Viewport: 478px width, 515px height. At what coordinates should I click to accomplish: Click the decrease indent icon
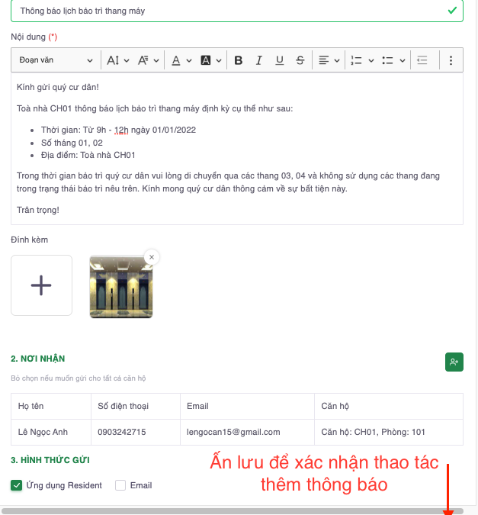[x=422, y=60]
